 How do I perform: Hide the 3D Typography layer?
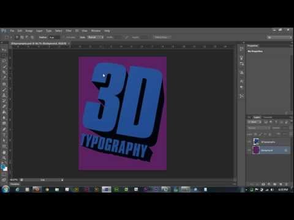point(249,142)
